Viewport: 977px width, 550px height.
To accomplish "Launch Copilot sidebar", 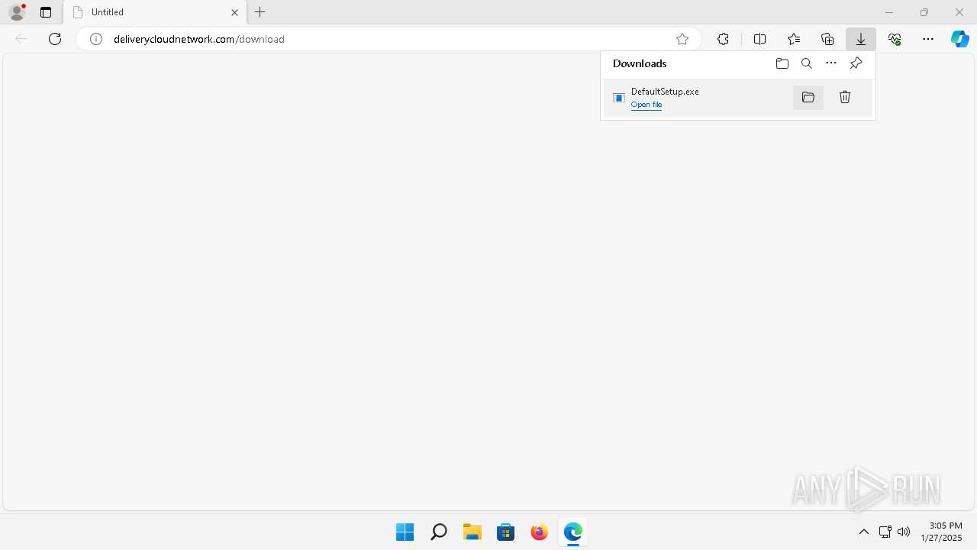I will click(960, 39).
